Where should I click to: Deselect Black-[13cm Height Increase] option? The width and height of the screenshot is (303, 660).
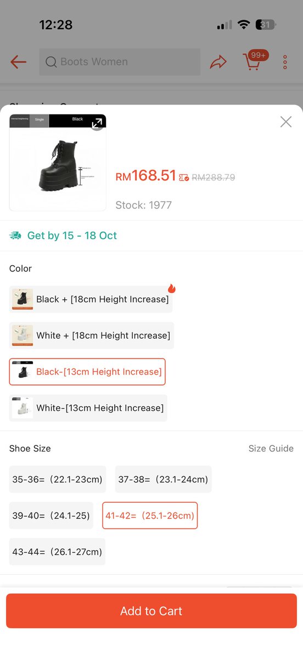pos(87,372)
